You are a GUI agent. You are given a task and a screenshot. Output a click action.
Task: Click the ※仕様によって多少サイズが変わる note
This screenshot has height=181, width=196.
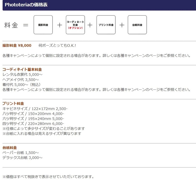coord(44,129)
